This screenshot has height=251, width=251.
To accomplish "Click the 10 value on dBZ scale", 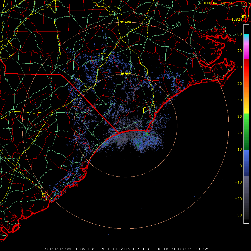I will (240, 149).
